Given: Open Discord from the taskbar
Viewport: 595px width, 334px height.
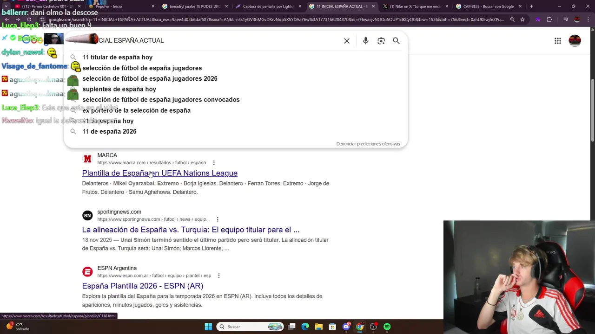Looking at the screenshot, I should (346, 327).
